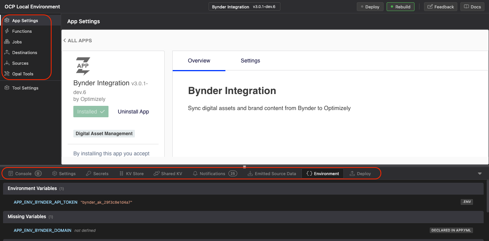Image resolution: width=489 pixels, height=241 pixels.
Task: Open Tool Settings via its gear icon
Action: (7, 88)
